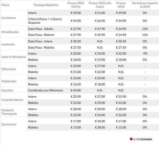This screenshot has width=159, height=145.
Task: Click the Variazione rispetto al 2024 header
Action: [x=145, y=5]
